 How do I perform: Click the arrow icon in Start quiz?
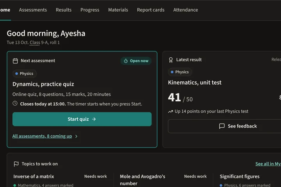point(94,119)
